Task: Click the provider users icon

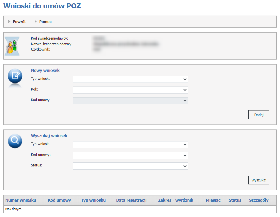Action: click(12, 46)
